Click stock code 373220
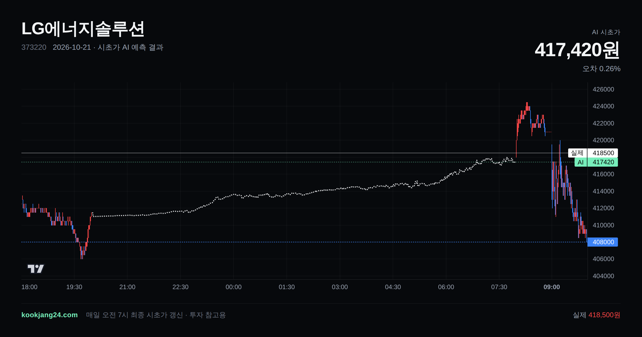 (34, 47)
